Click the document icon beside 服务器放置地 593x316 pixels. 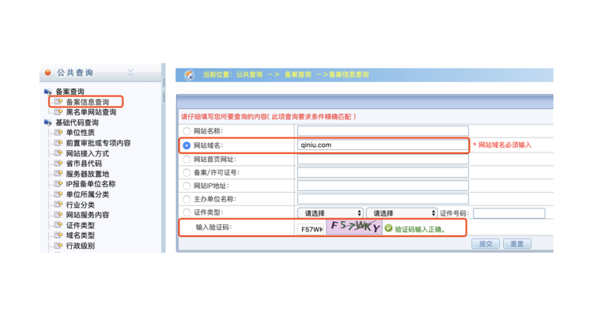tap(59, 173)
